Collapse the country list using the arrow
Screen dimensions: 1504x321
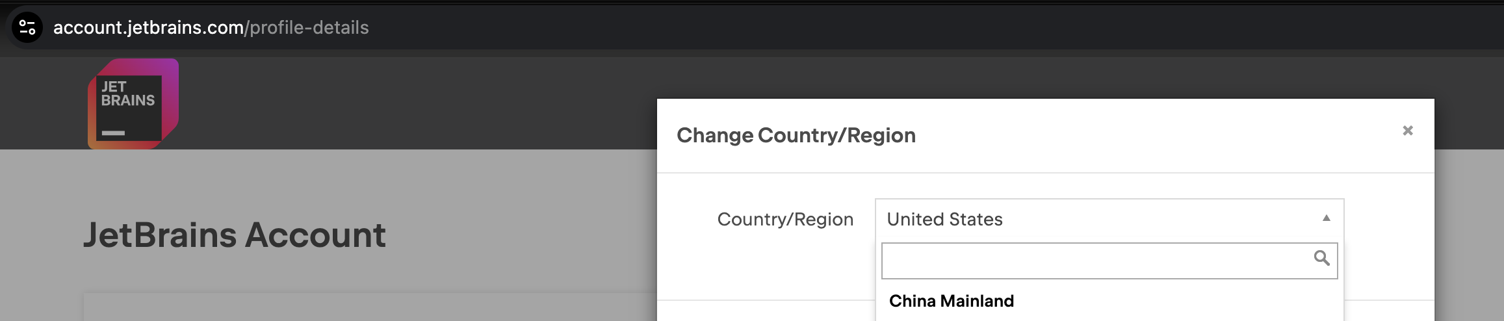click(x=1327, y=218)
